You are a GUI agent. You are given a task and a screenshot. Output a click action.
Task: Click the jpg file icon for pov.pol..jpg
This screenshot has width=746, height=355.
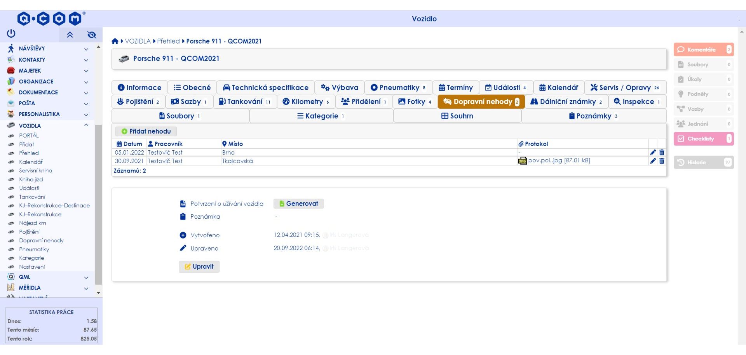523,161
